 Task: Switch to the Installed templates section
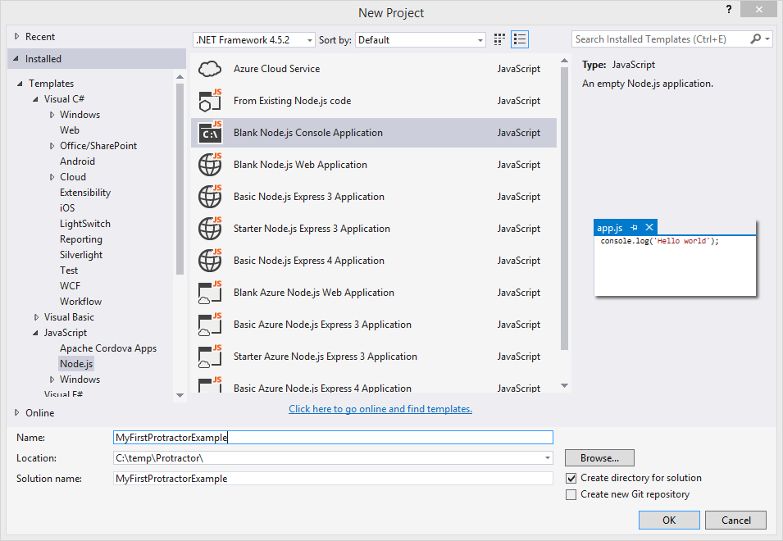click(46, 58)
